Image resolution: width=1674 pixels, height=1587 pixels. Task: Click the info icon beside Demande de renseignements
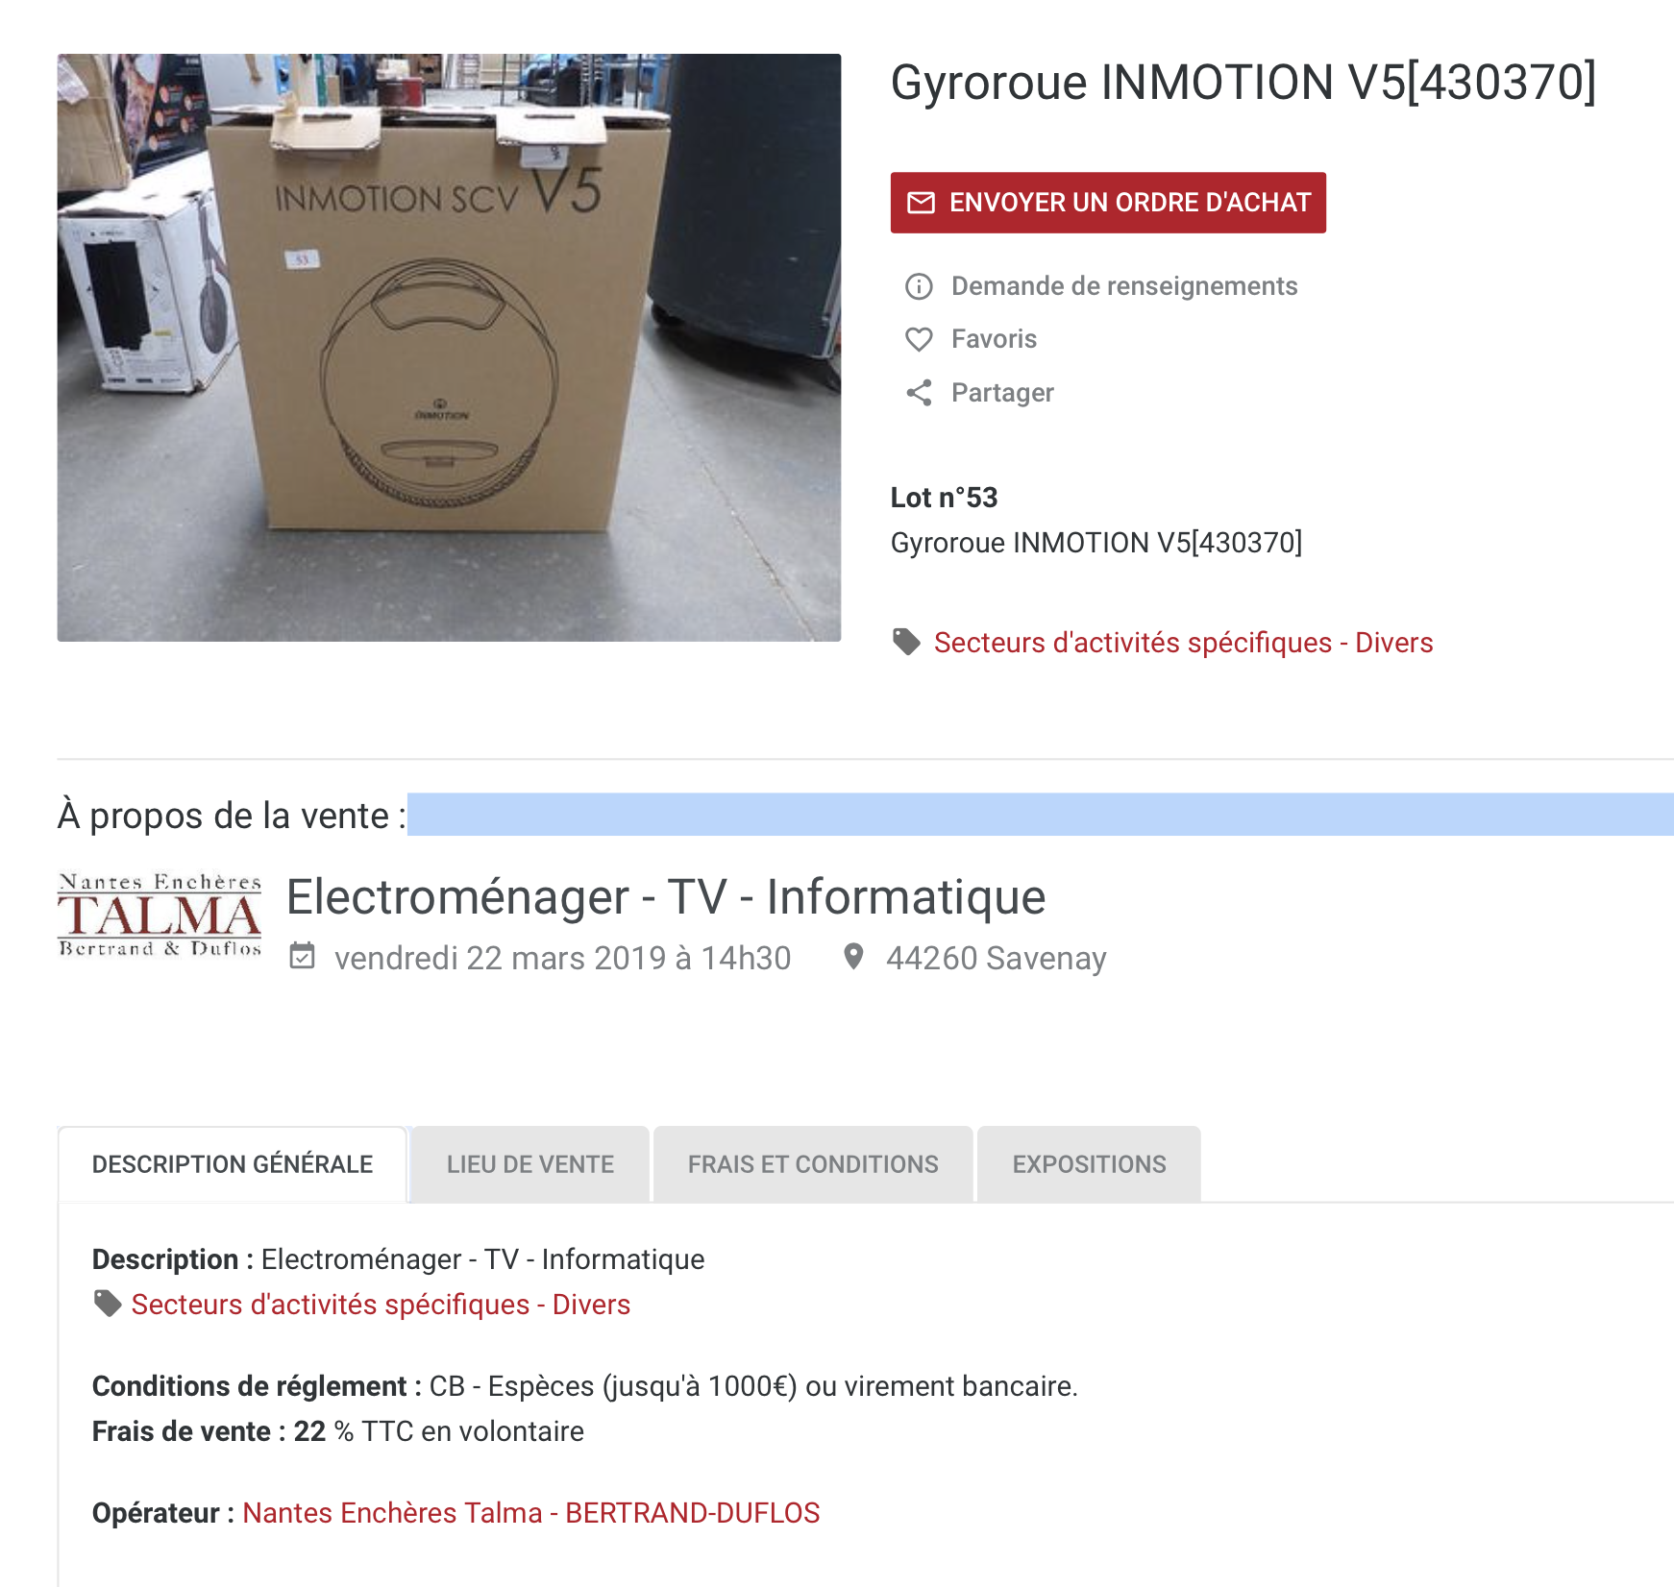[919, 286]
